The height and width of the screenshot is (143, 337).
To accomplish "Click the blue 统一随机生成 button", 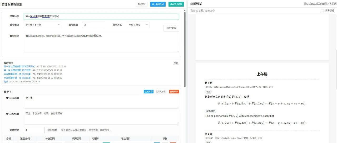I will point(158,4).
